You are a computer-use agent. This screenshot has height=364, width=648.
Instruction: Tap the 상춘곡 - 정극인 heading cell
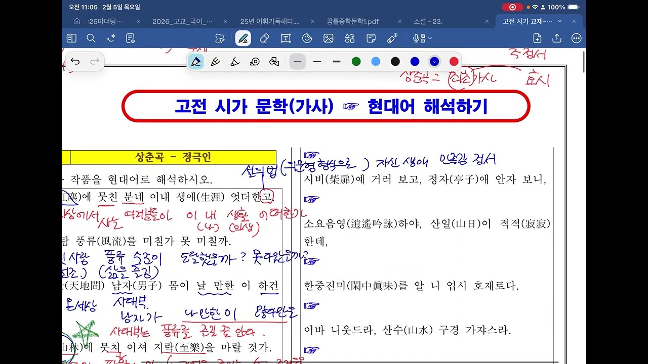pyautogui.click(x=173, y=157)
